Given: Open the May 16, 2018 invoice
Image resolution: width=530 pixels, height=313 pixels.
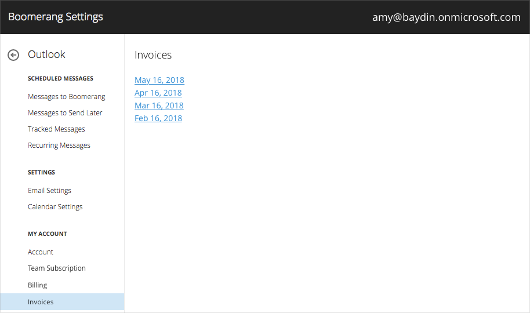Looking at the screenshot, I should pyautogui.click(x=159, y=80).
